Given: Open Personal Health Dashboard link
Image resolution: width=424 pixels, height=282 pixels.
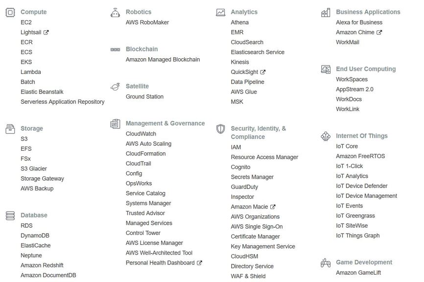Looking at the screenshot, I should tap(160, 263).
